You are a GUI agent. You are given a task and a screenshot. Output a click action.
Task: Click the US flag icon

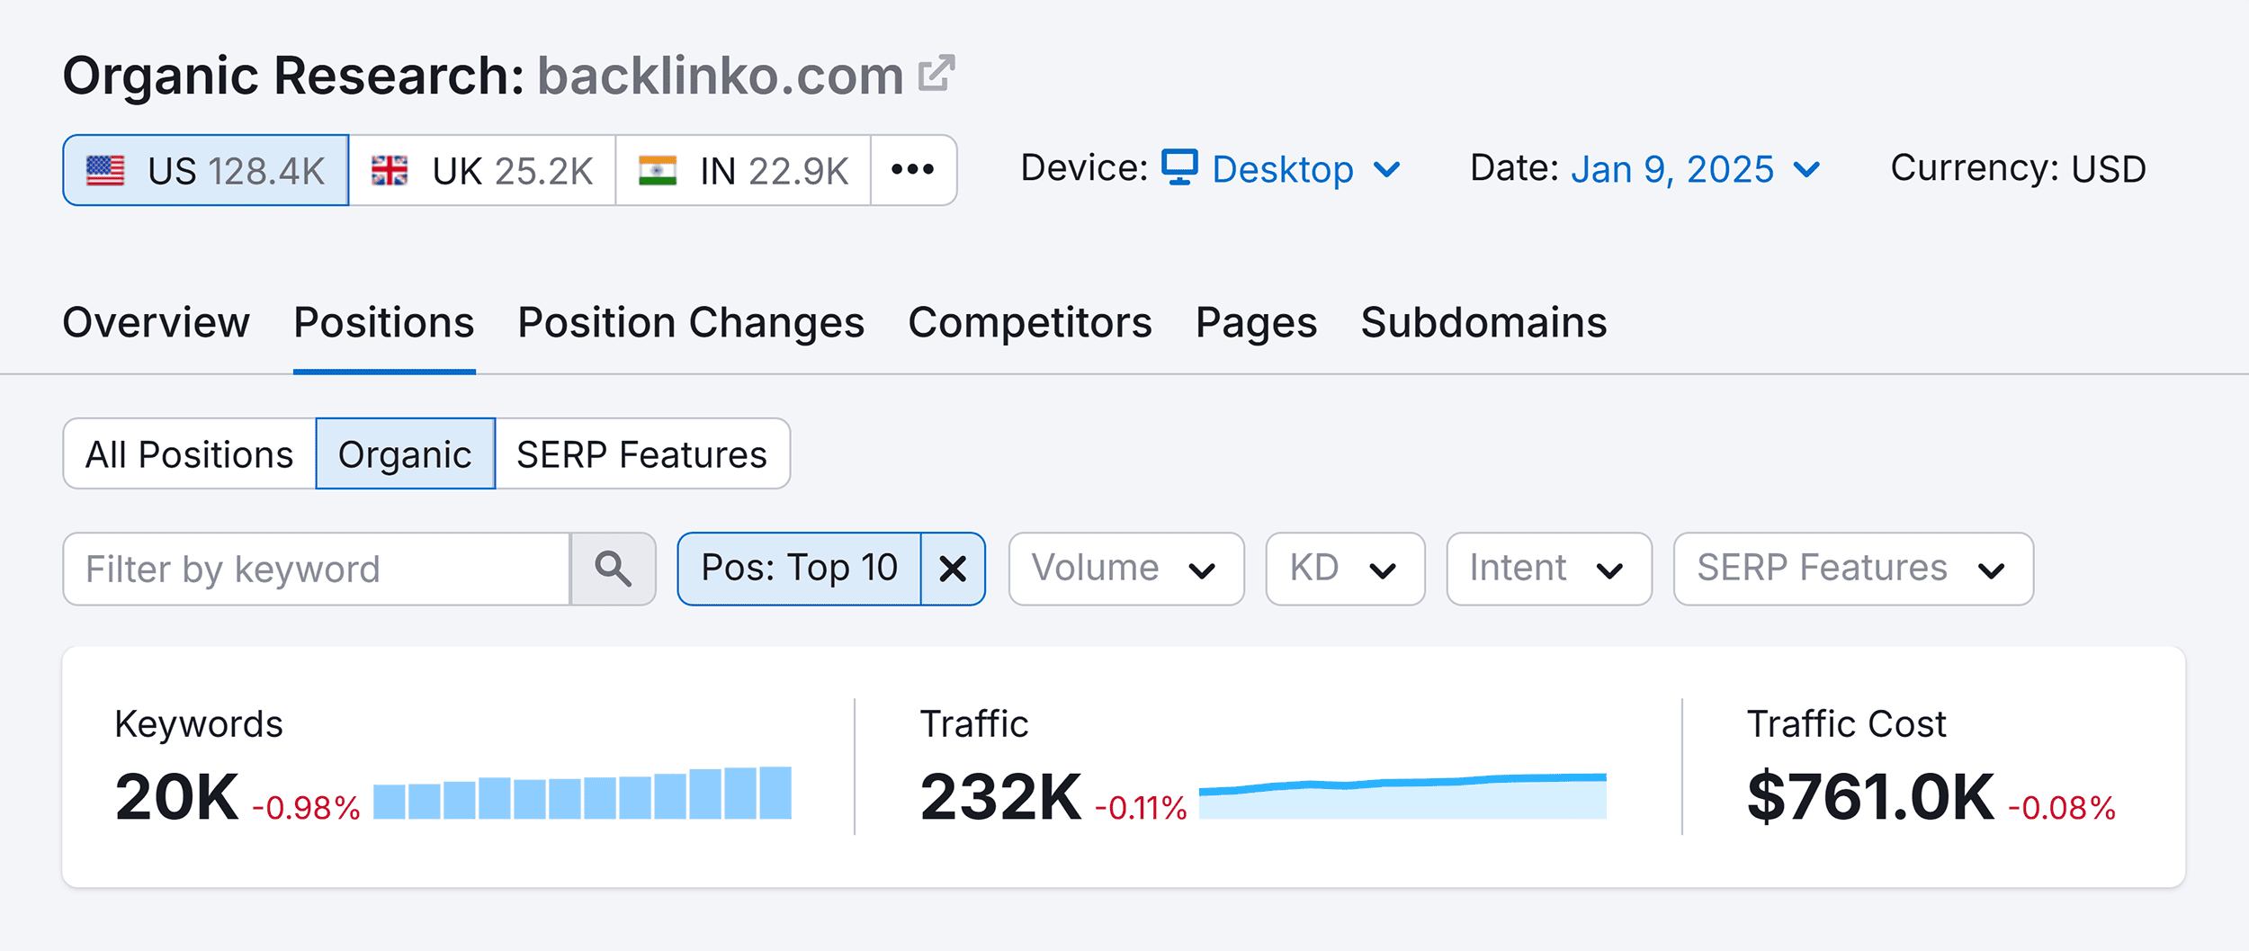click(105, 170)
